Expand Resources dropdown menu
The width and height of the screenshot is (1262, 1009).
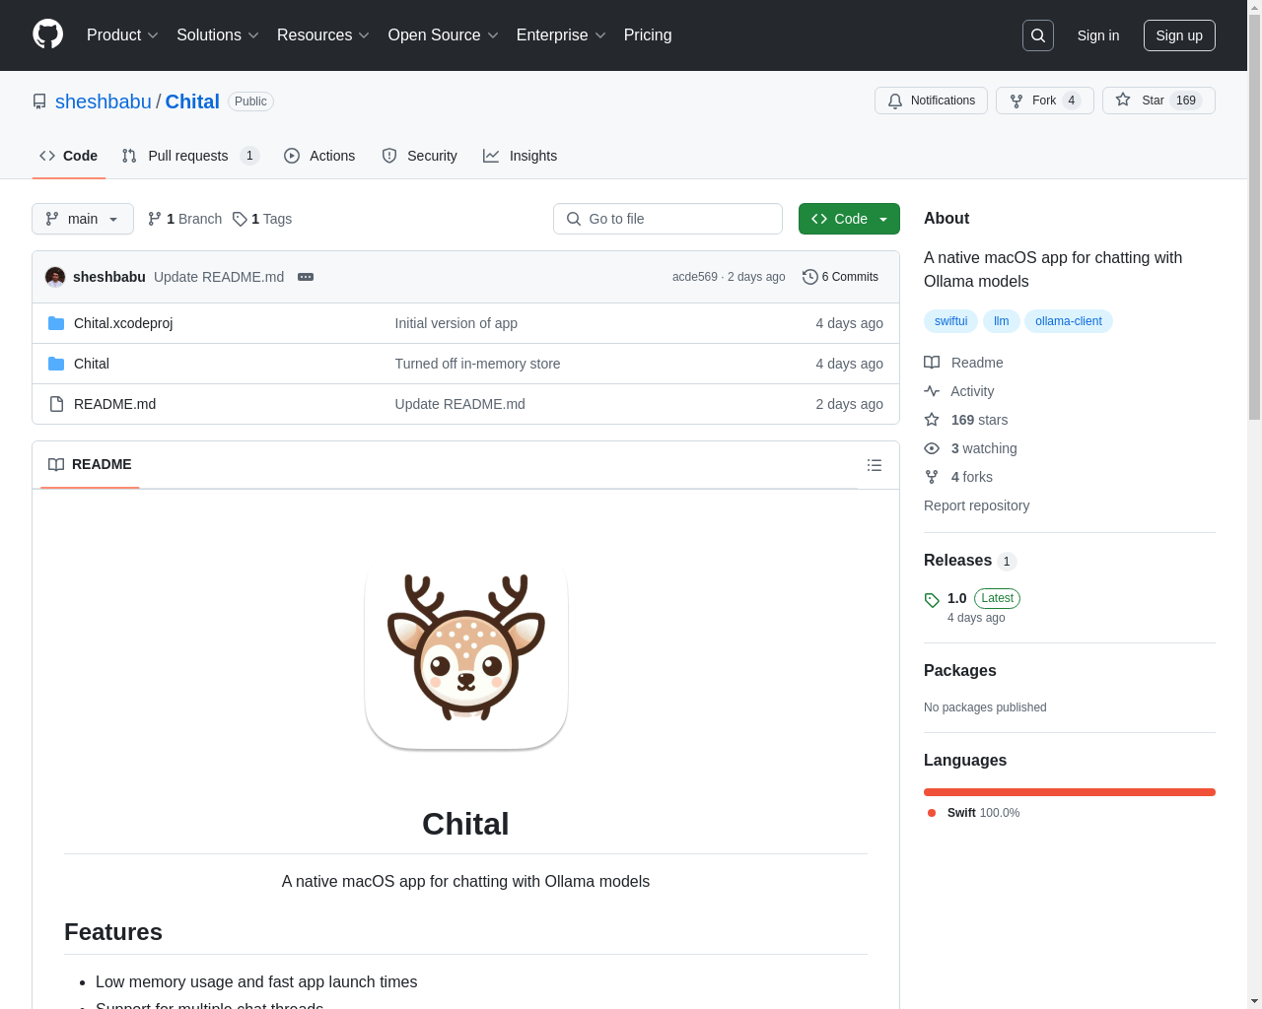[x=323, y=35]
